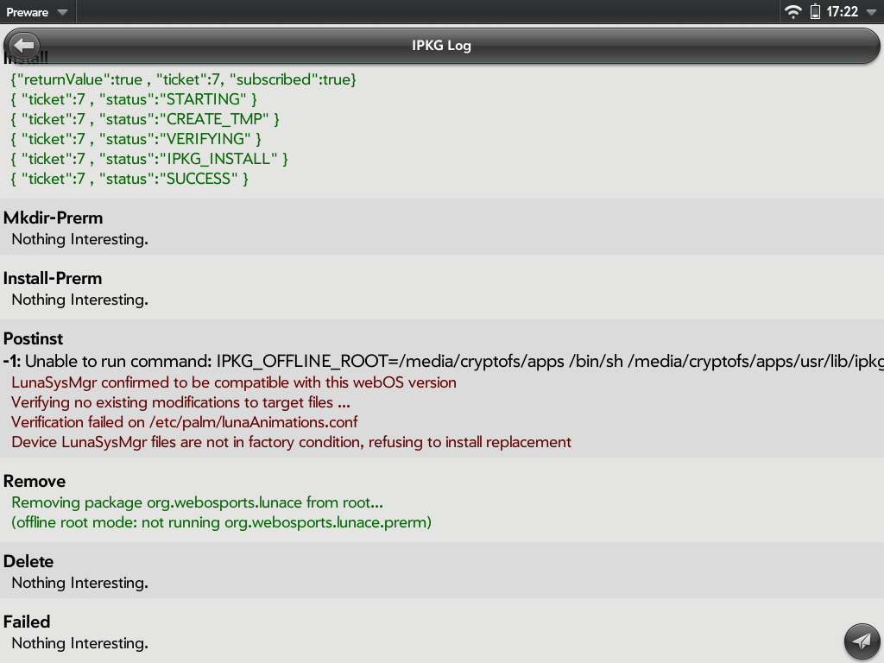The height and width of the screenshot is (663, 884).
Task: Tap the "LunaSysMgr confirmed to be compatible" line
Action: (x=233, y=382)
